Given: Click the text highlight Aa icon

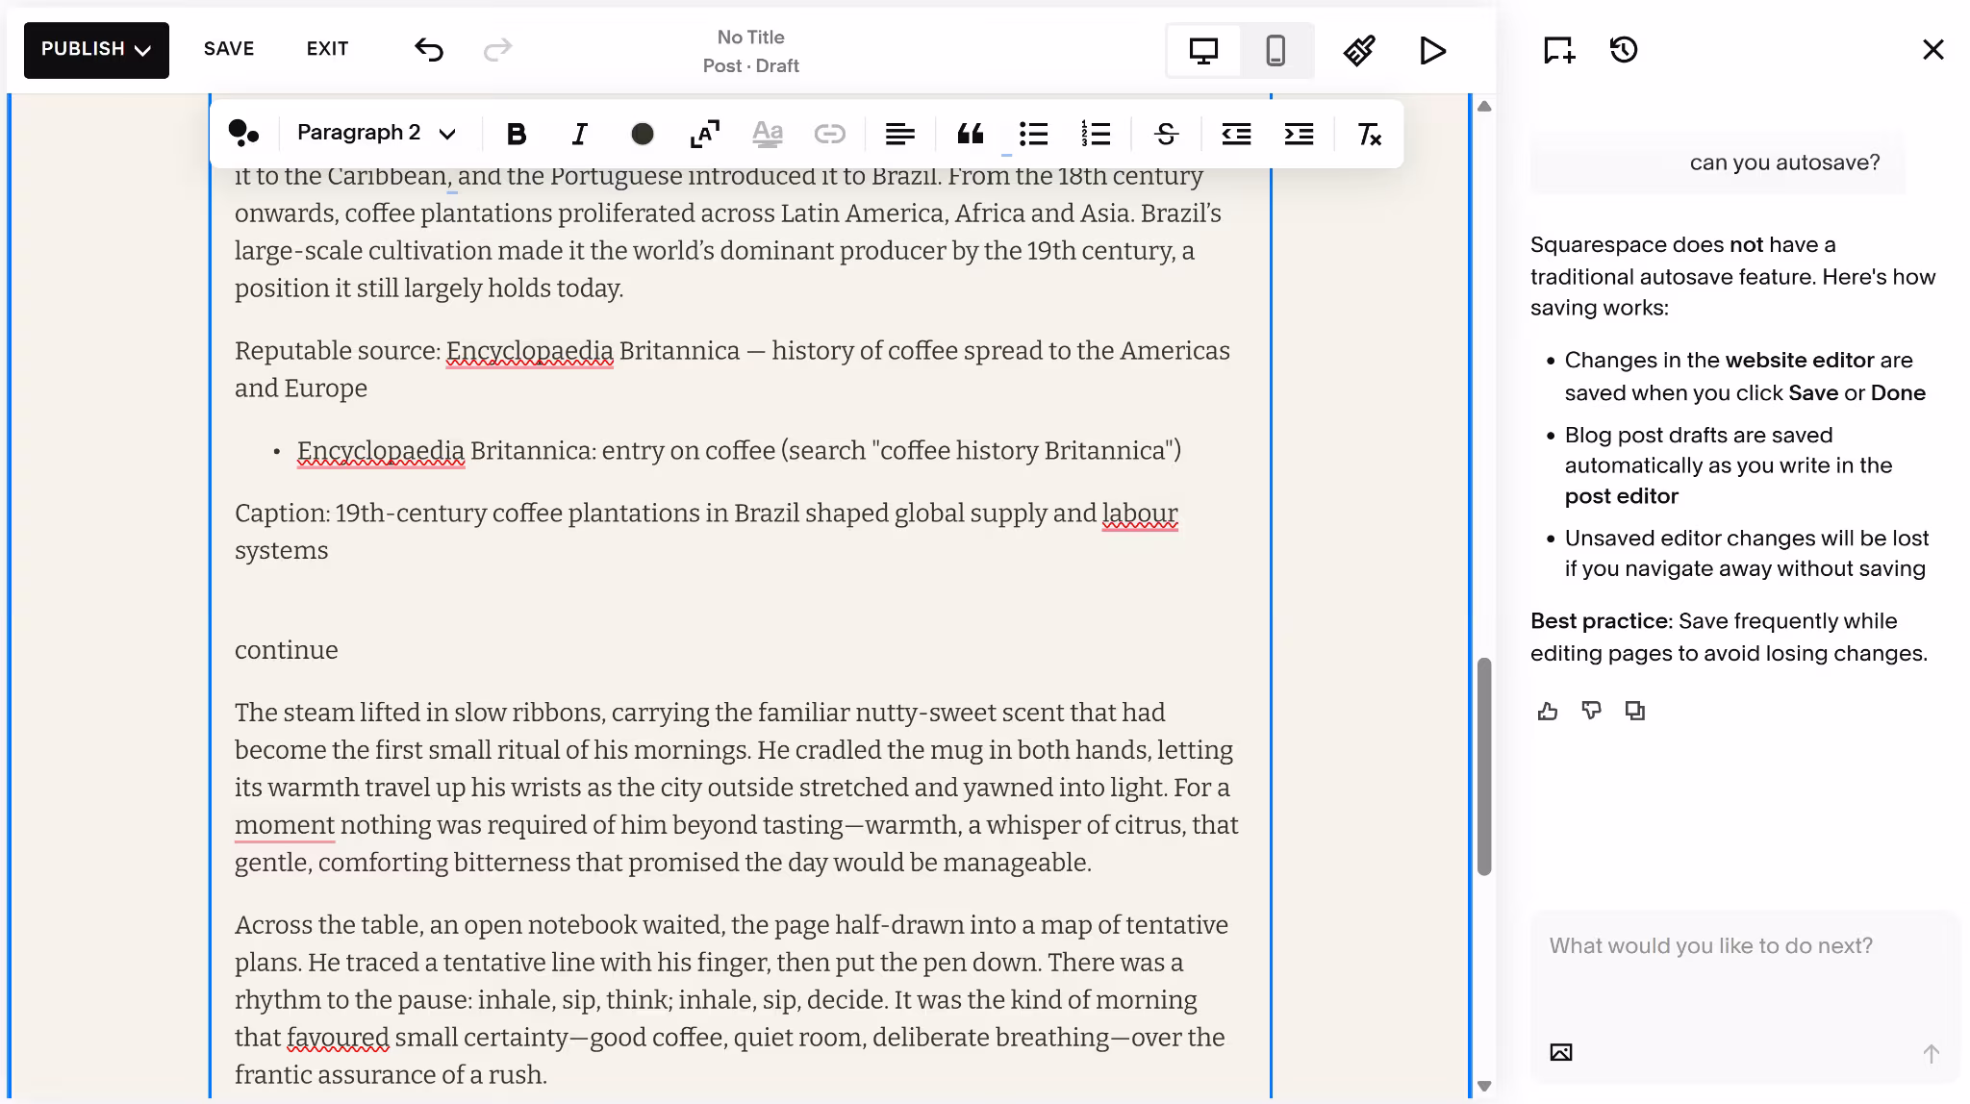Looking at the screenshot, I should point(768,134).
